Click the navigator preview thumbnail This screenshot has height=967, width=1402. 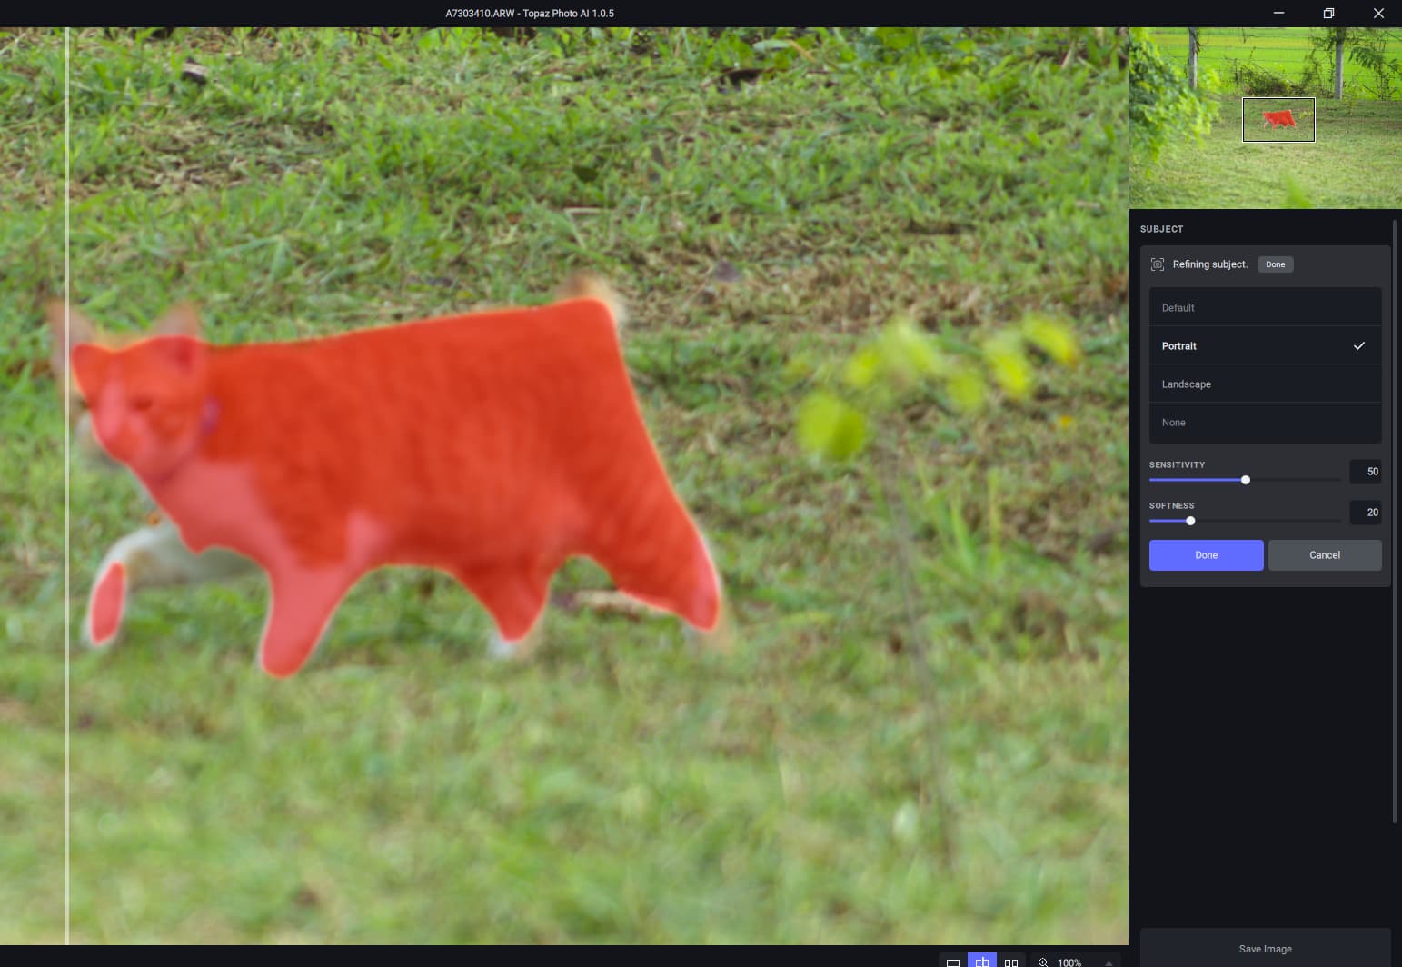point(1265,118)
